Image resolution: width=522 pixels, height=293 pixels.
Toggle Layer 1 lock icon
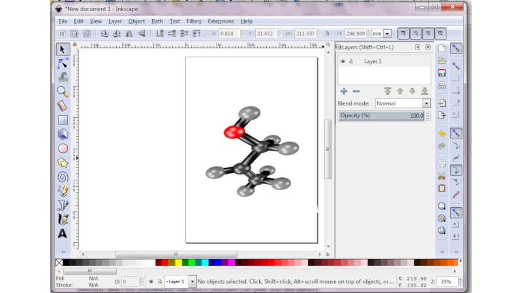[x=351, y=61]
